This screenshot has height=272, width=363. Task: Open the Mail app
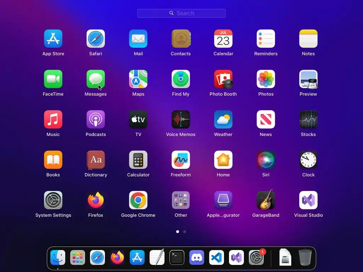[x=138, y=39]
